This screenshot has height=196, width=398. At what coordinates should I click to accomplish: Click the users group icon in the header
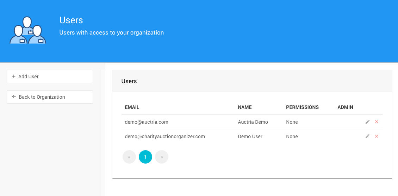click(x=28, y=30)
